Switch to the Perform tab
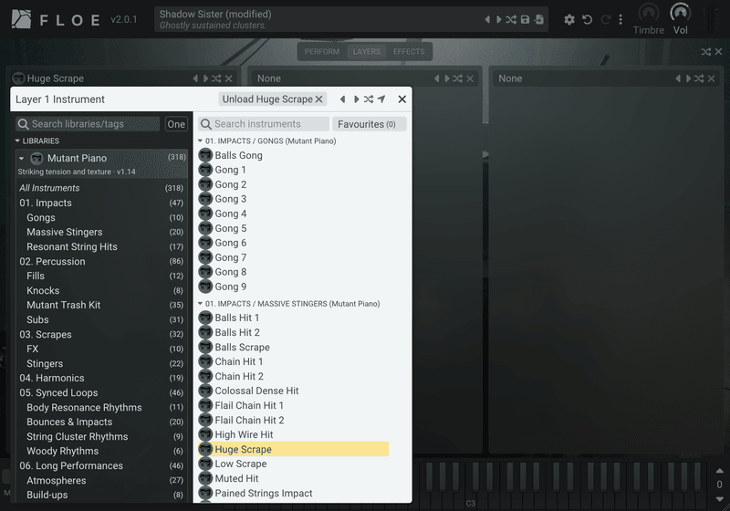730x511 pixels. [x=322, y=52]
